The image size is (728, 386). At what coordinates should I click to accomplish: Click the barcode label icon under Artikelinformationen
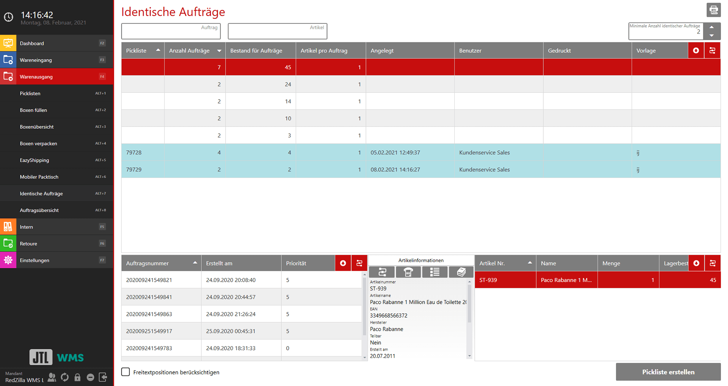(408, 272)
